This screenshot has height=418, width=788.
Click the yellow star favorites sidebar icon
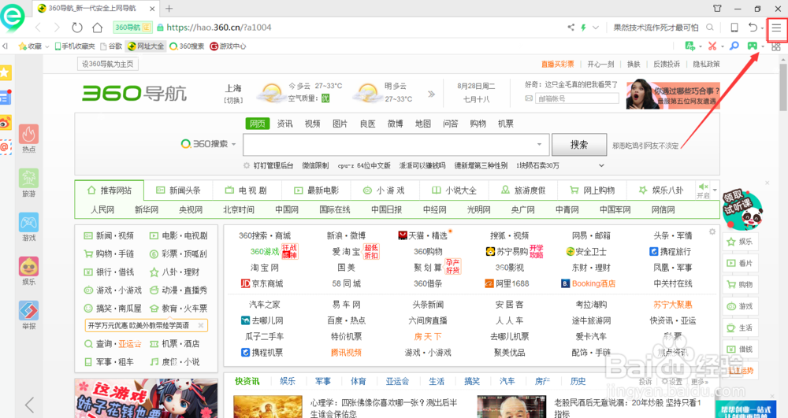pyautogui.click(x=5, y=72)
